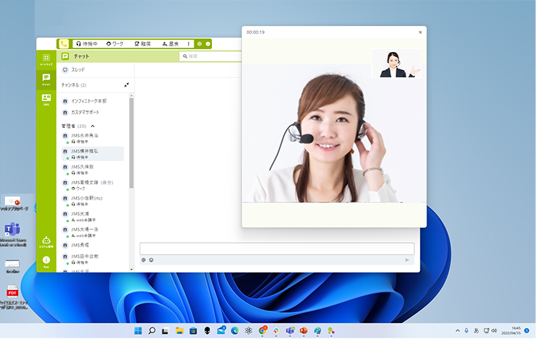Open Windows taskbar search
The image size is (538, 339).
(x=152, y=331)
